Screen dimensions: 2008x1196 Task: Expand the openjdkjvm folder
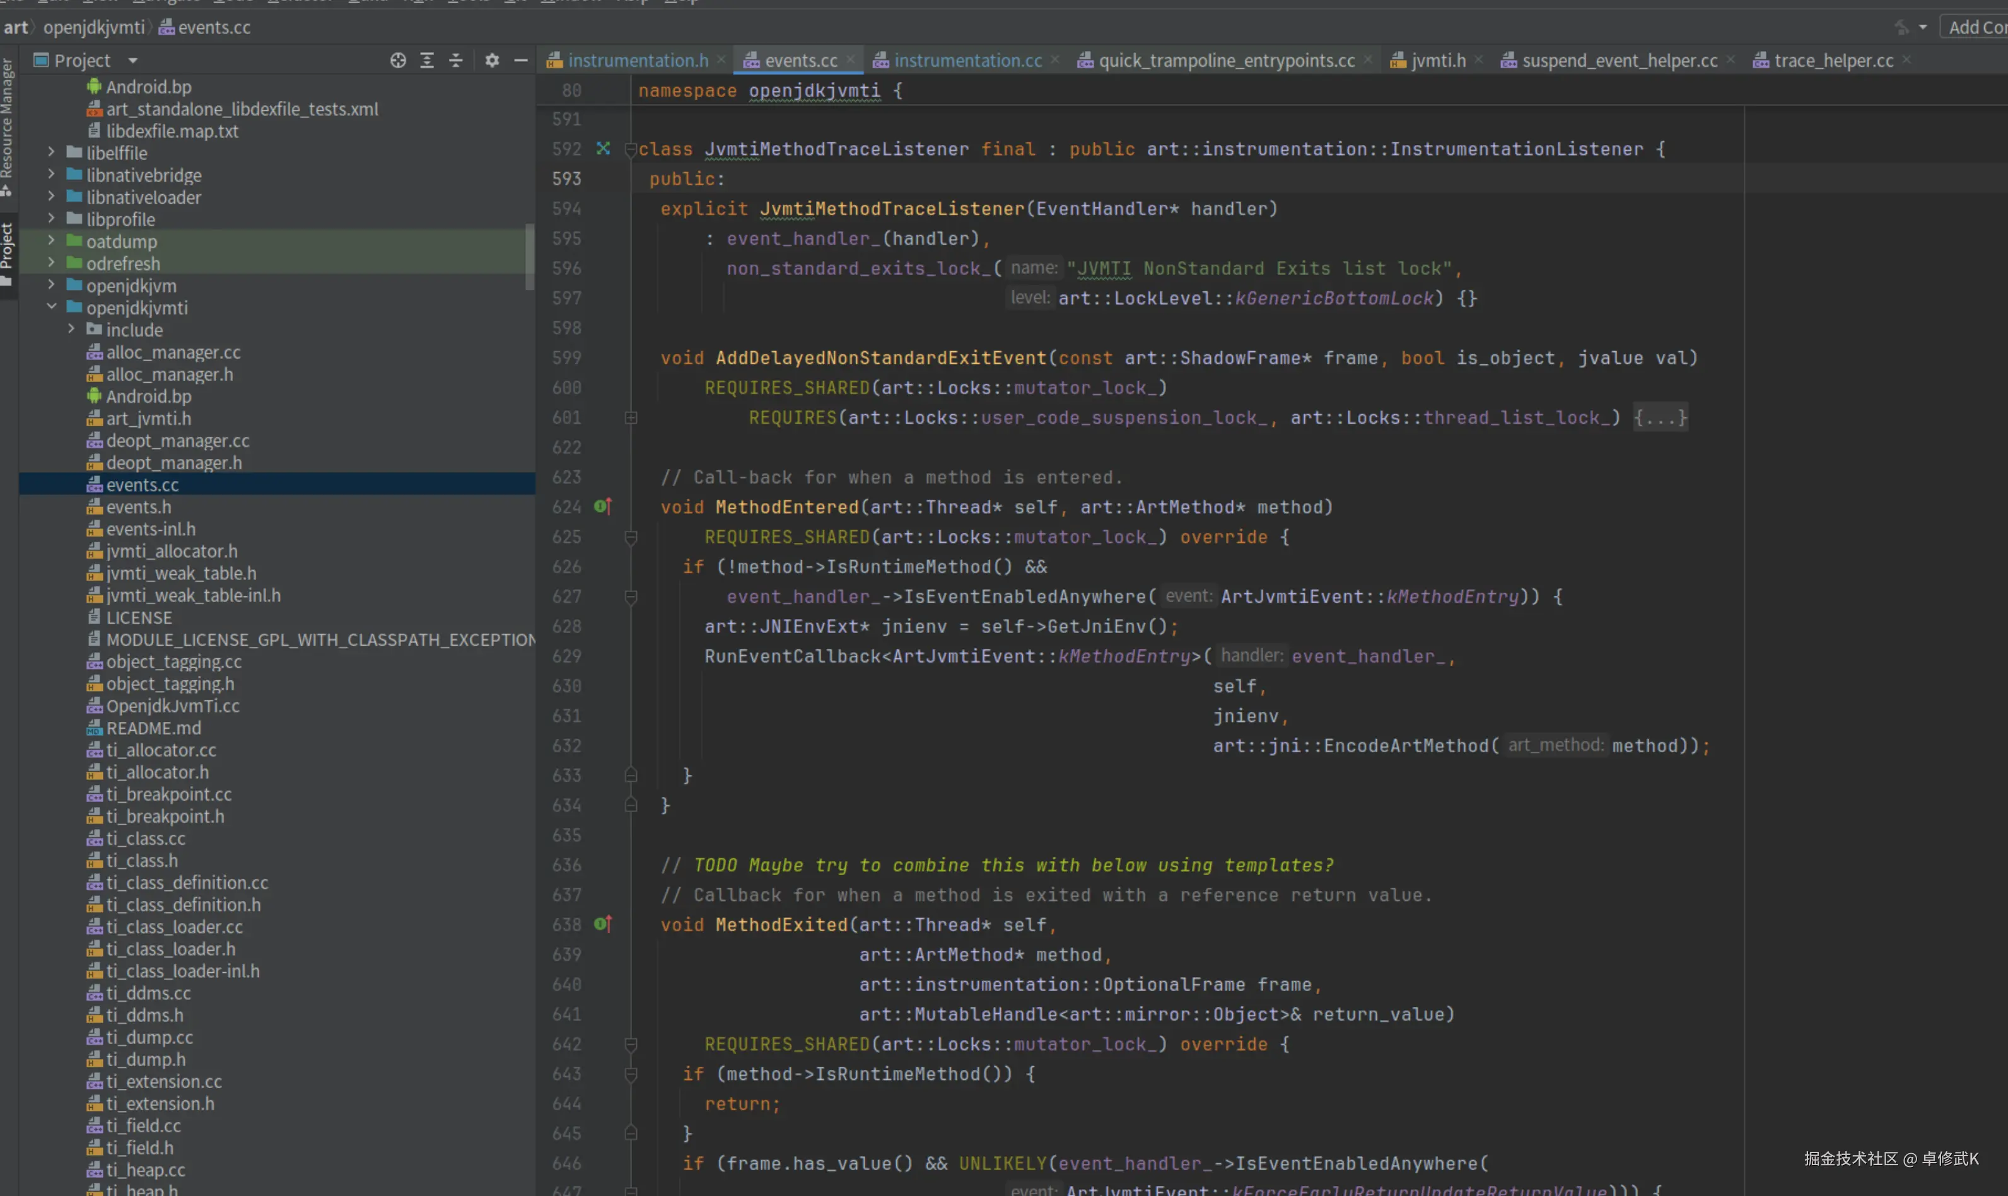[x=51, y=286]
